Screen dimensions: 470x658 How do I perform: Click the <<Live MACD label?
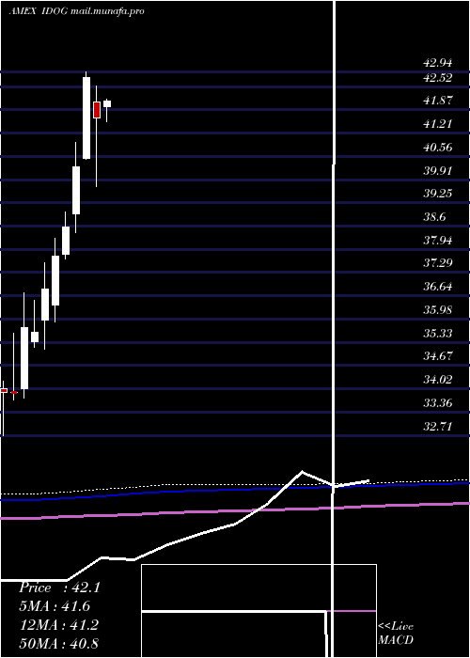pos(396,634)
